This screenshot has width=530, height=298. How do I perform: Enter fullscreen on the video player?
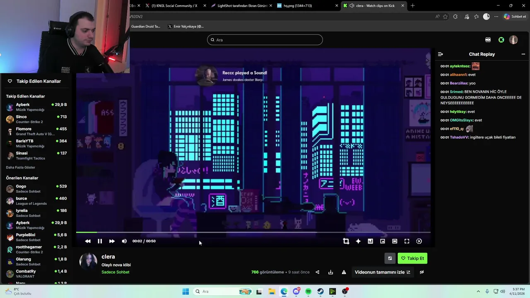coord(407,241)
